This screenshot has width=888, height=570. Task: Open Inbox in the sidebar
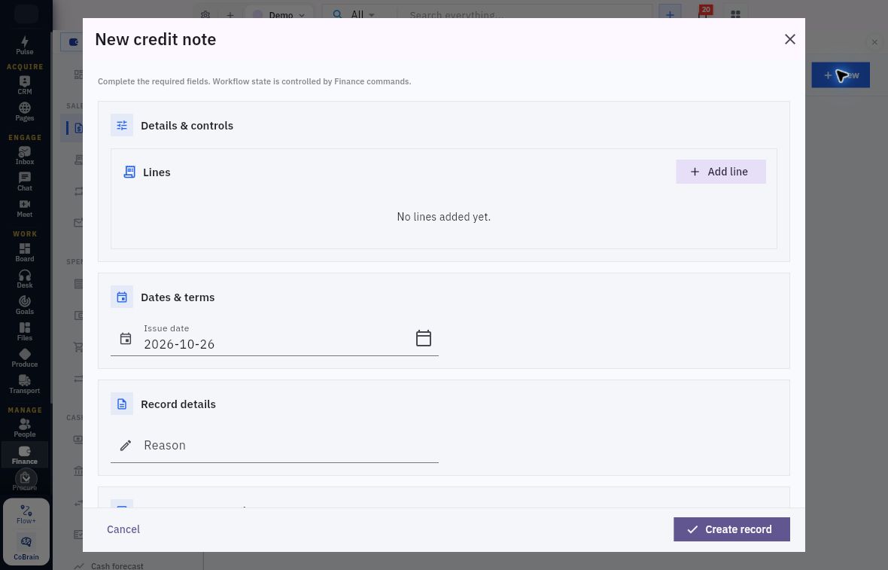[24, 155]
